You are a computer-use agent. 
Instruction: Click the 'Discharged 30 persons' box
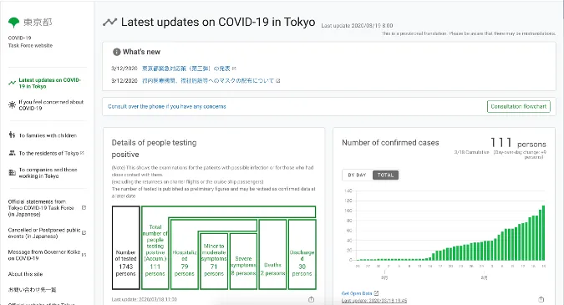click(x=302, y=254)
